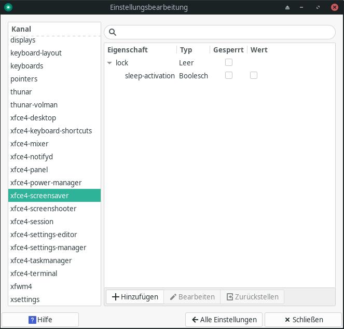Screen dimensions: 344x329
Task: Click the search magnifier icon
Action: [x=113, y=32]
